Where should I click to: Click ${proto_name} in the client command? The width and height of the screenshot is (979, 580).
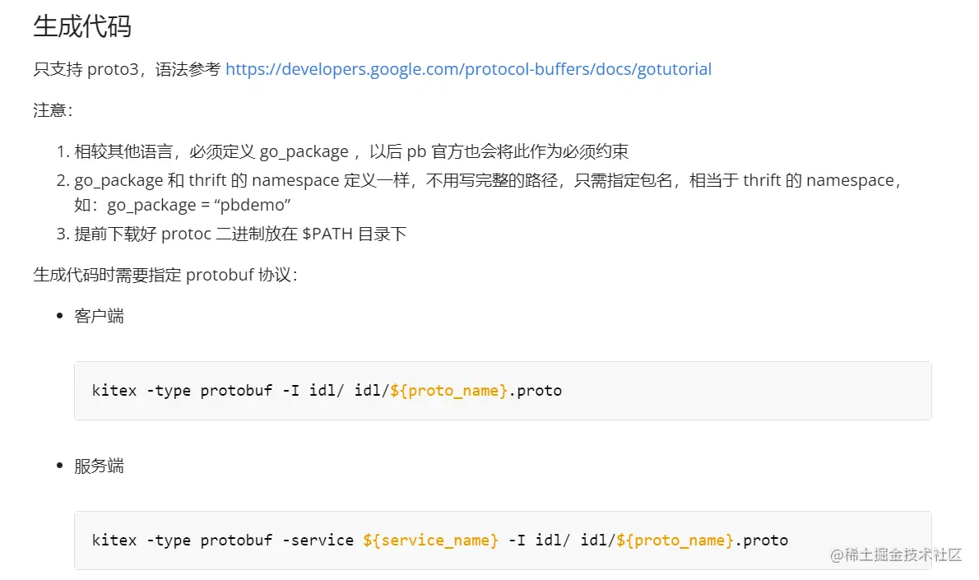click(x=448, y=391)
